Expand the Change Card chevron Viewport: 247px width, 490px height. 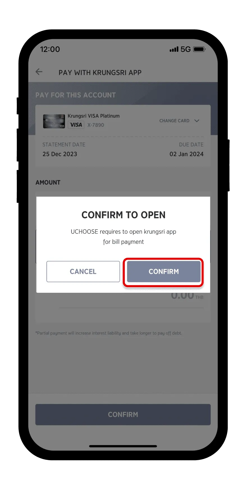pyautogui.click(x=197, y=121)
